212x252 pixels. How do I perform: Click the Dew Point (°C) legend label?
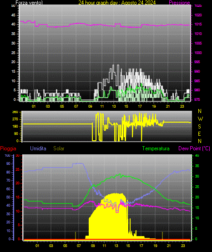194,148
